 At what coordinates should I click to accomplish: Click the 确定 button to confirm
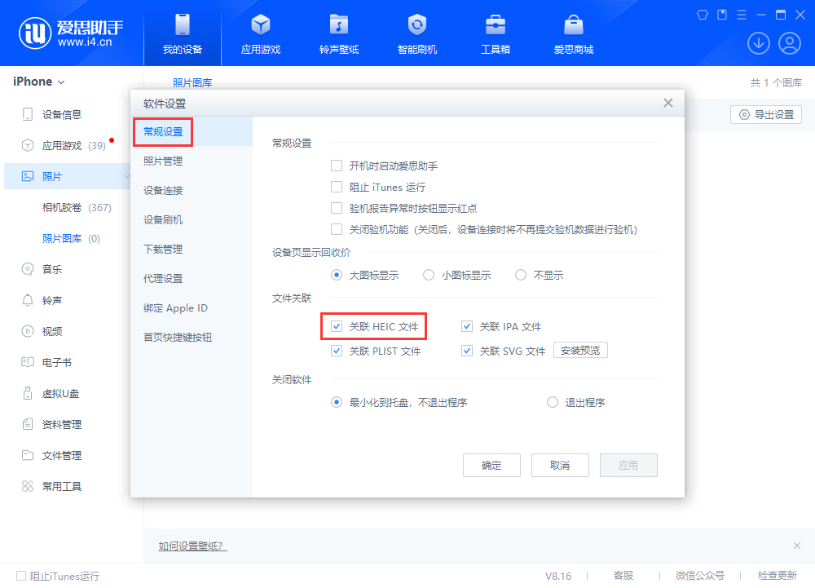pos(491,465)
